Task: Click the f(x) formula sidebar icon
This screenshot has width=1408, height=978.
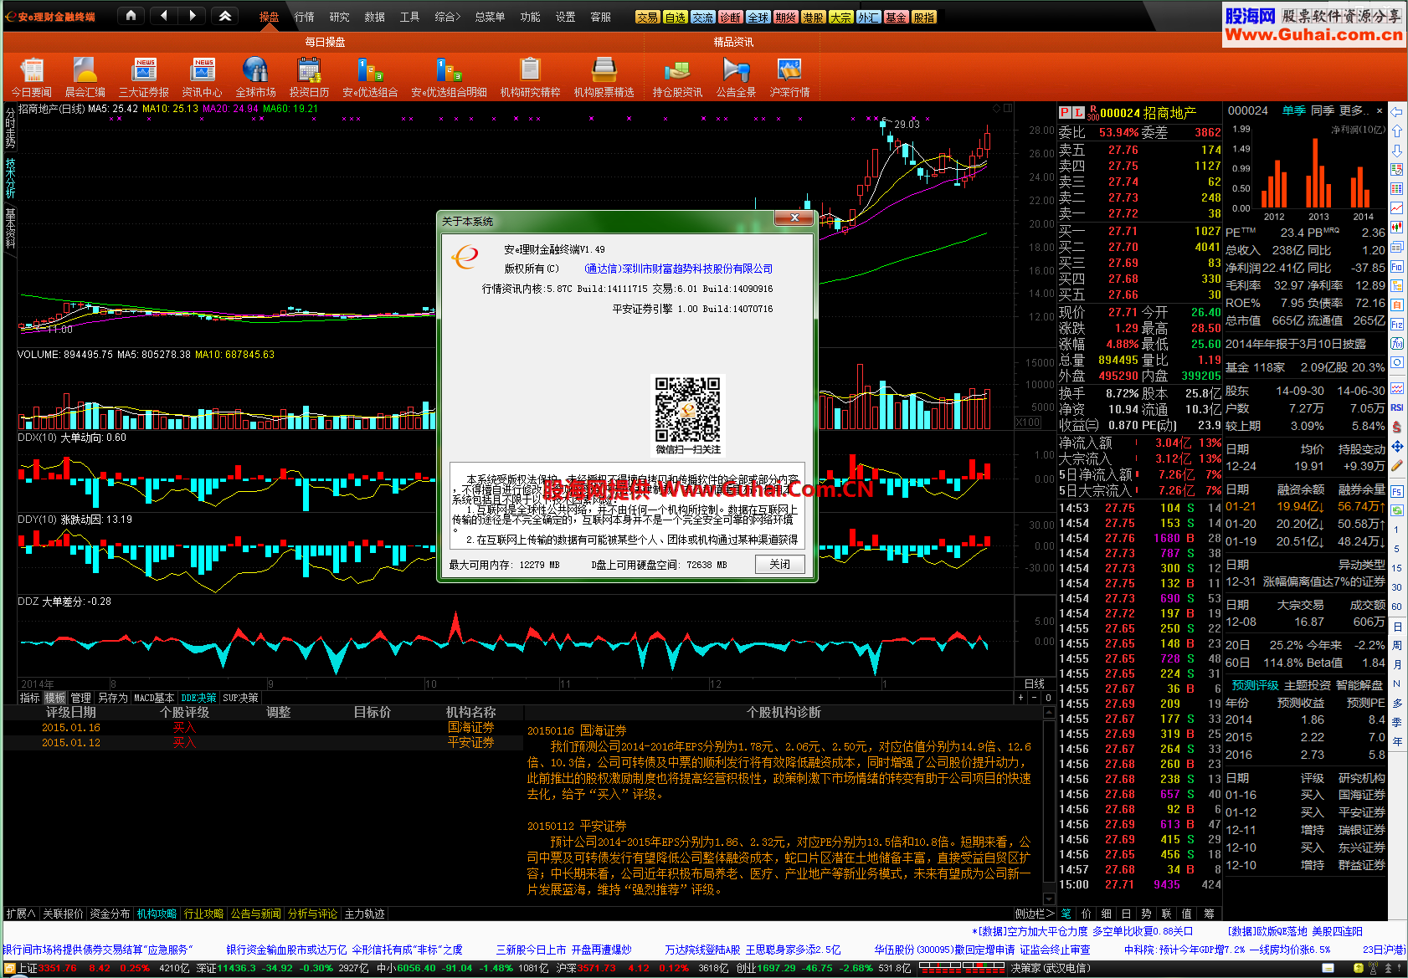Action: coord(1397,343)
